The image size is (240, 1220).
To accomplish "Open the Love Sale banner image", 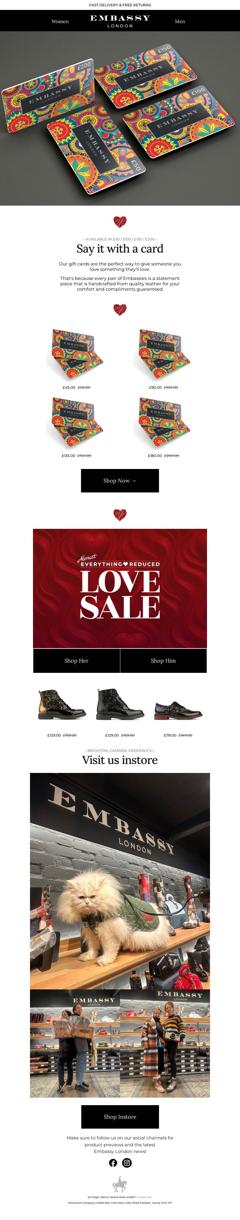I will (x=120, y=588).
